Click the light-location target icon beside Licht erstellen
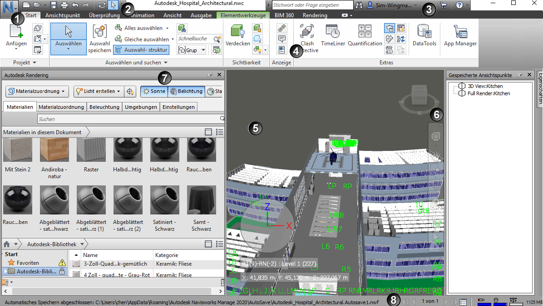 130,91
